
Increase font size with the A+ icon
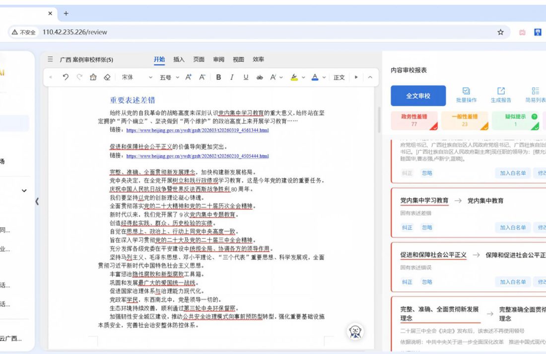click(189, 77)
